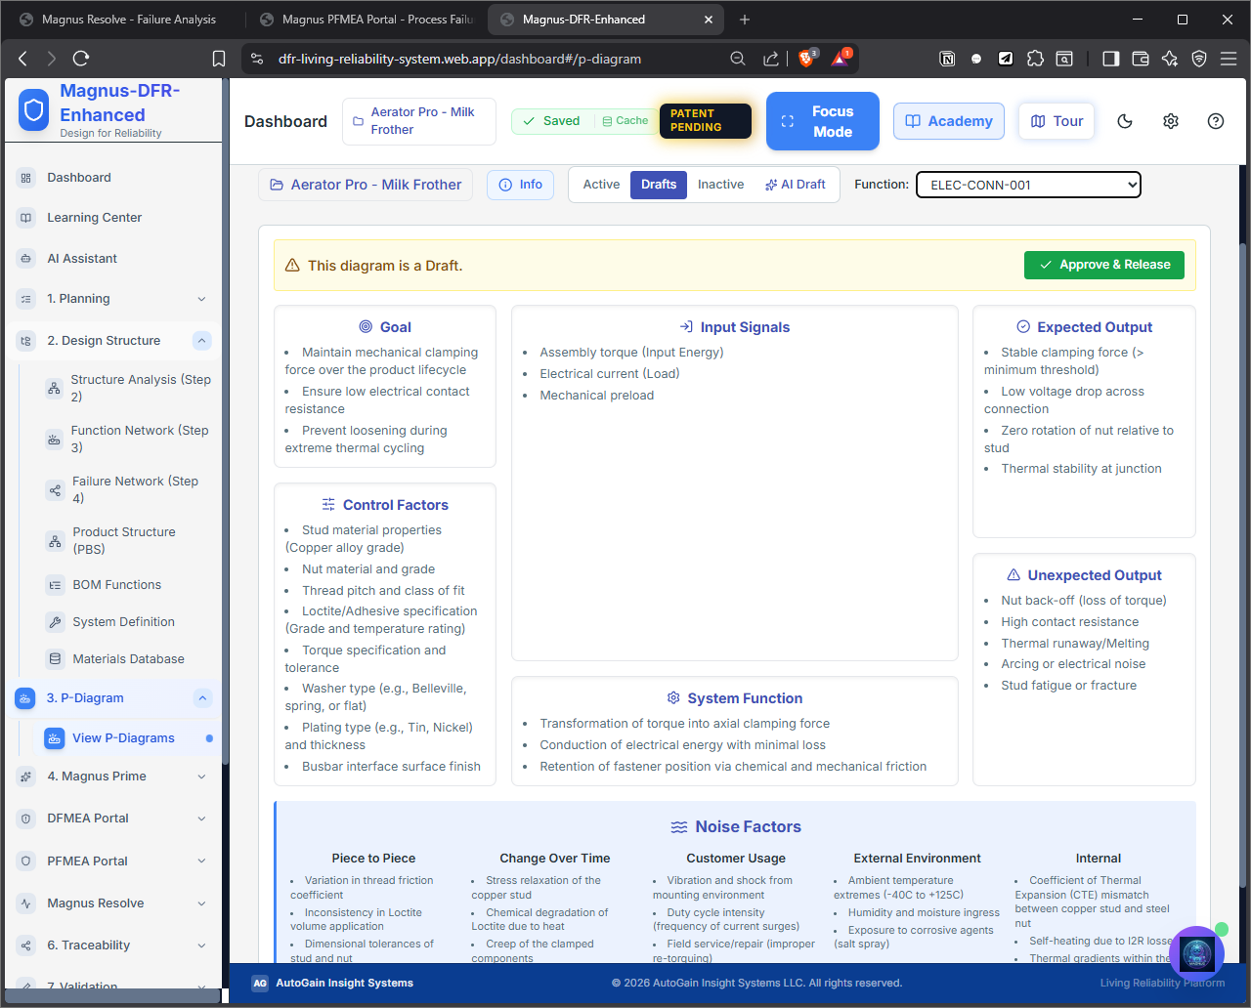Expand the Magnus Resolve section
The width and height of the screenshot is (1251, 1008).
(x=201, y=903)
